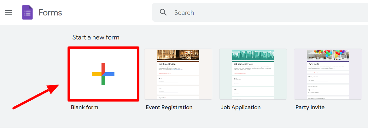The height and width of the screenshot is (130, 368).
Task: Click the Forms title text
Action: 50,12
